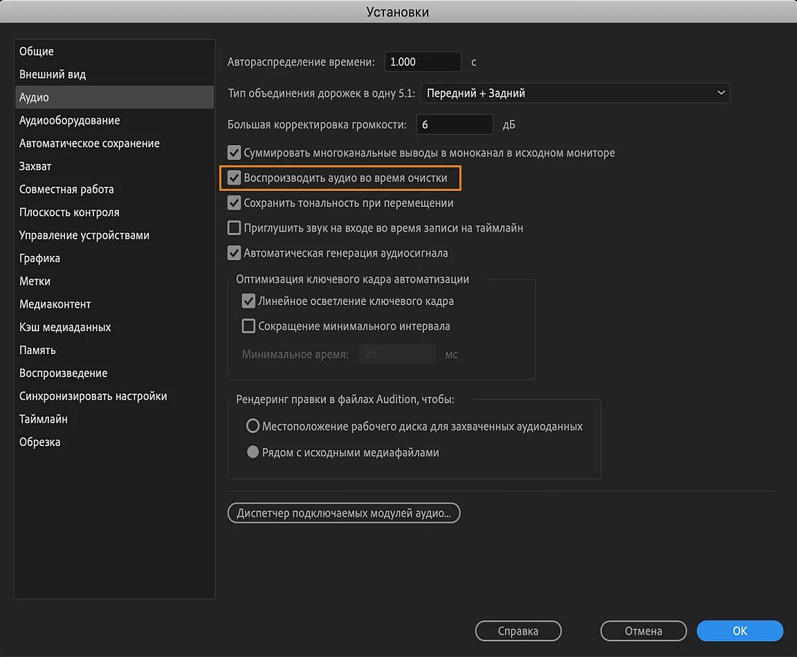The image size is (797, 657).
Task: Uncheck Сохранить тональность при перемещении
Action: 234,203
